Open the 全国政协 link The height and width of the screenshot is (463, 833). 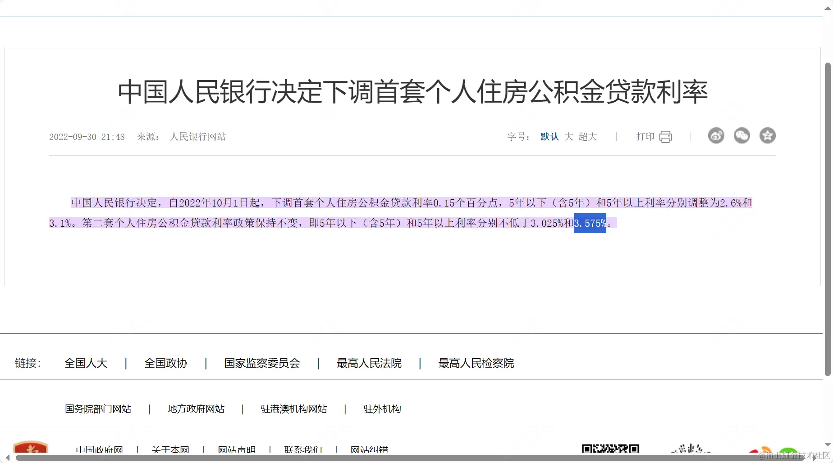[x=165, y=363]
